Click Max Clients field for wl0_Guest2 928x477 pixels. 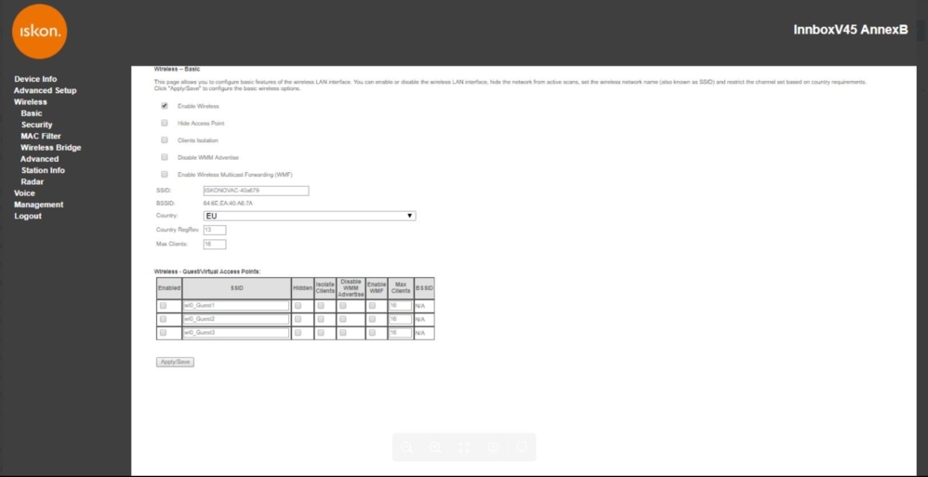[x=401, y=319]
